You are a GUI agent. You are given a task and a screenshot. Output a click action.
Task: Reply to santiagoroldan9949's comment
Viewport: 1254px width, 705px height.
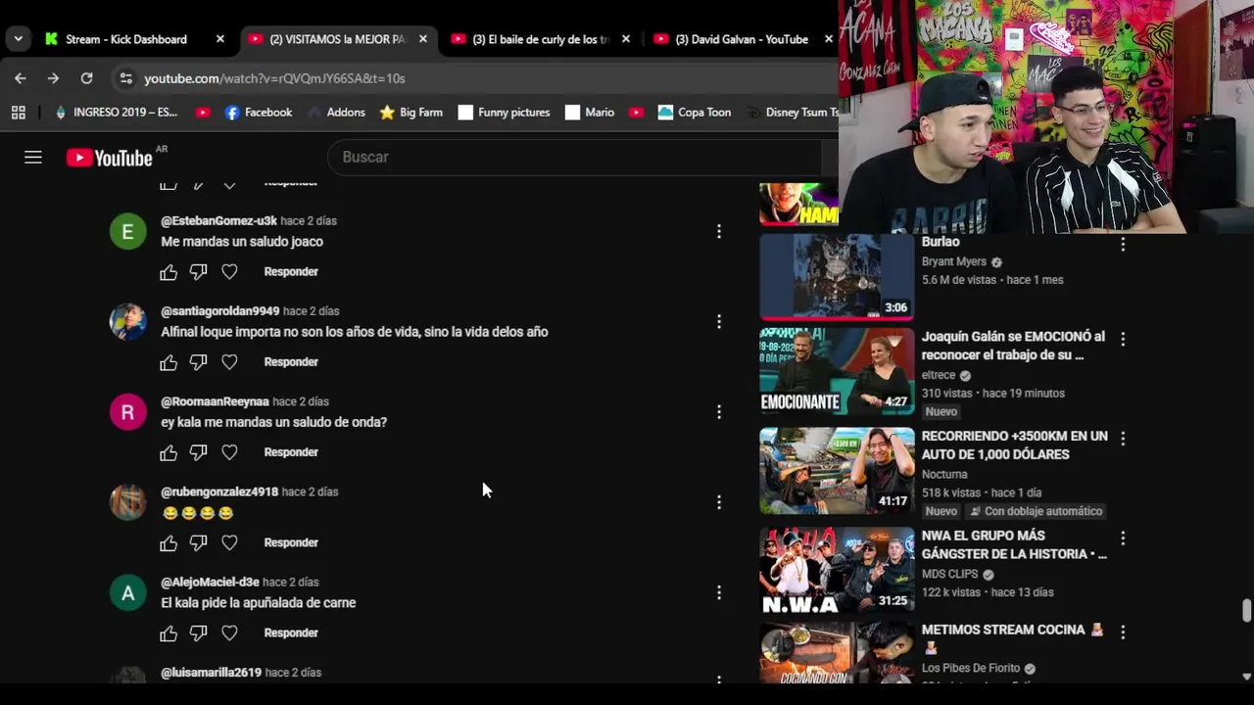pos(291,362)
